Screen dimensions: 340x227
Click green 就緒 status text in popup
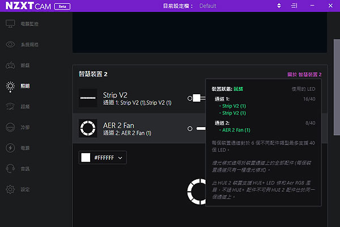point(238,89)
